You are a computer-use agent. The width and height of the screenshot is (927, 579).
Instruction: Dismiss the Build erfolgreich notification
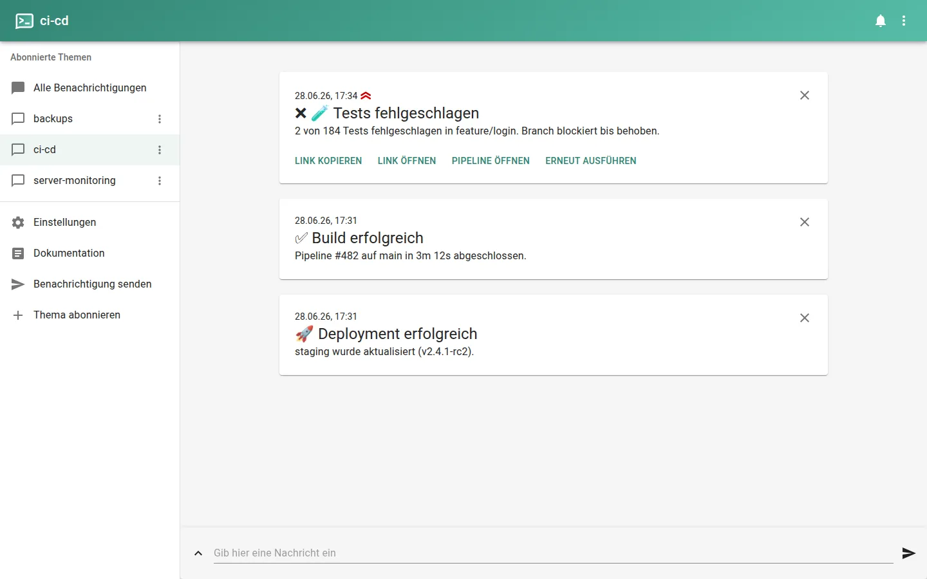805,222
